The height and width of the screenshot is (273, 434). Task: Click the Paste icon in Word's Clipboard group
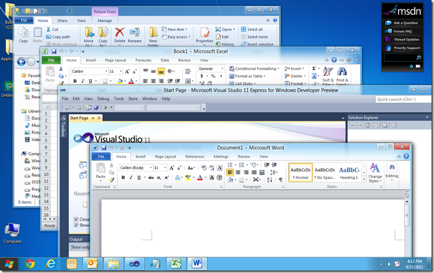point(100,172)
